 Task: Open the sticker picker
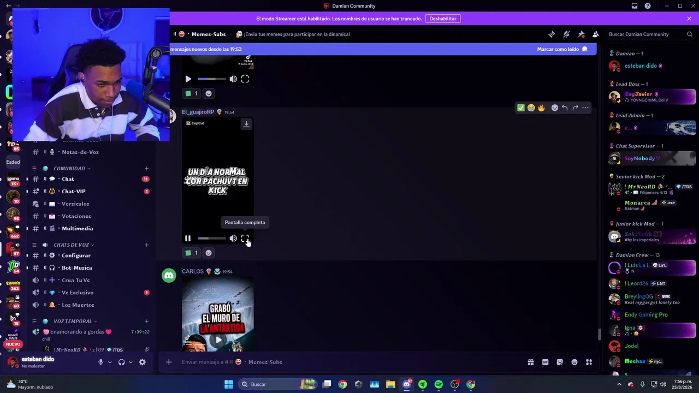pyautogui.click(x=560, y=362)
